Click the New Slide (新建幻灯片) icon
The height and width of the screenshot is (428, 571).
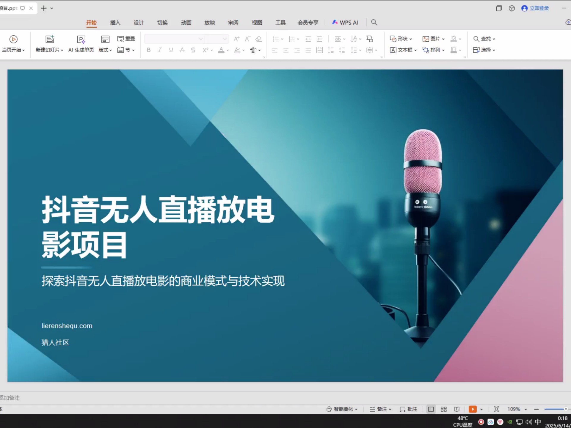[50, 39]
